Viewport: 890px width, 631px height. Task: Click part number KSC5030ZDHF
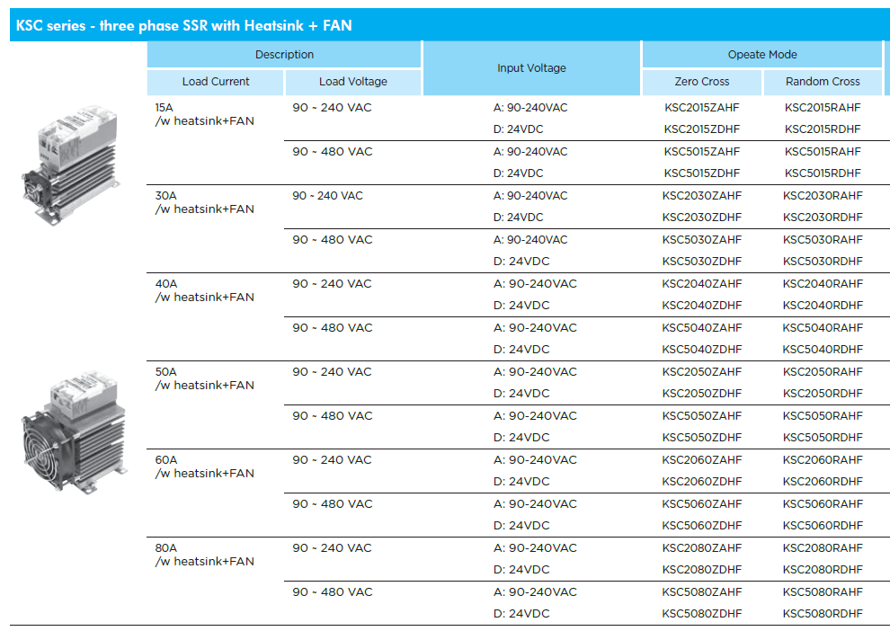pos(702,261)
